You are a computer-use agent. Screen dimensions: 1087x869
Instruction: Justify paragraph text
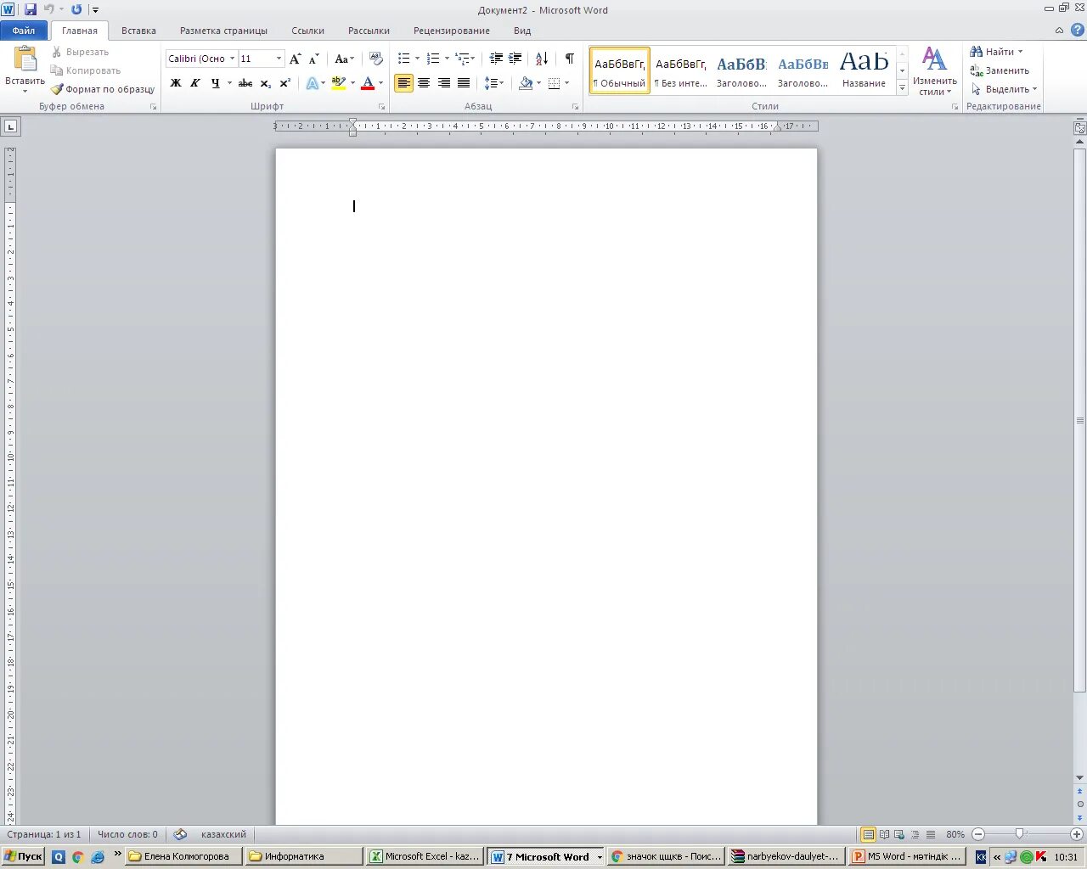pos(464,83)
